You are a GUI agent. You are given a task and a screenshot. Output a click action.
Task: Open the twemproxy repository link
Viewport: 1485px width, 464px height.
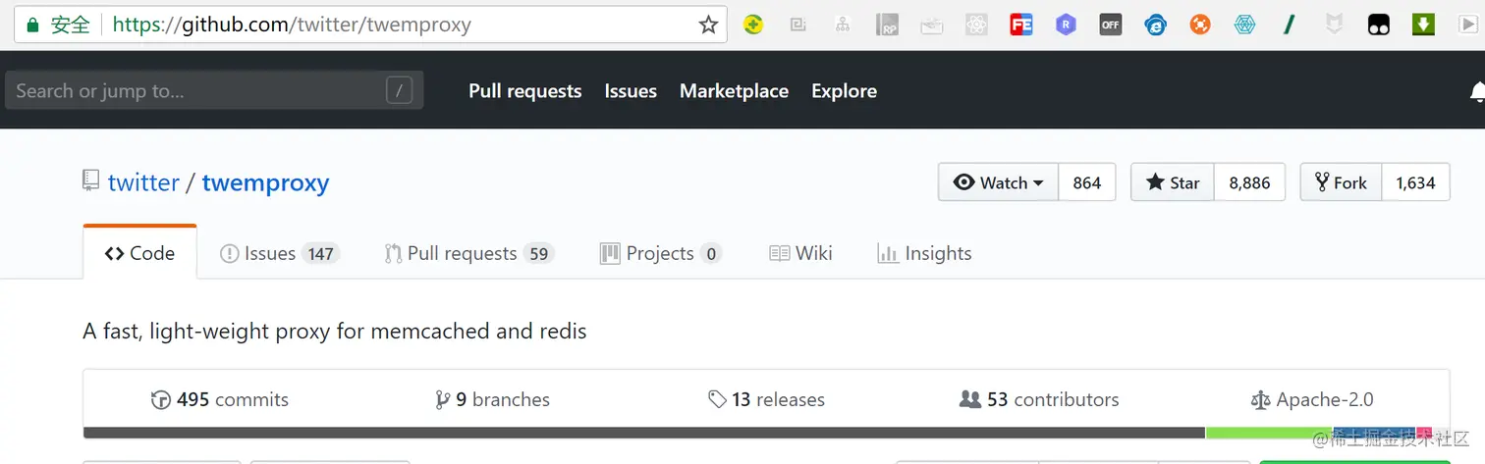(265, 182)
